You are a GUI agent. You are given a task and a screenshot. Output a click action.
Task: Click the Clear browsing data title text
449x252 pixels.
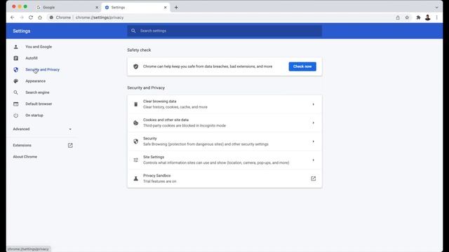159,101
